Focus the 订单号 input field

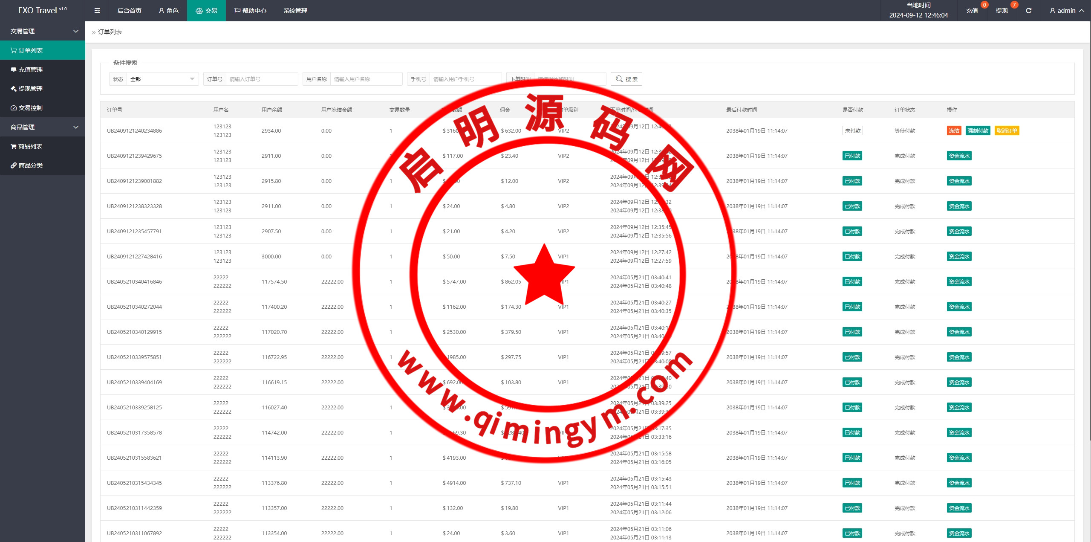(x=261, y=79)
